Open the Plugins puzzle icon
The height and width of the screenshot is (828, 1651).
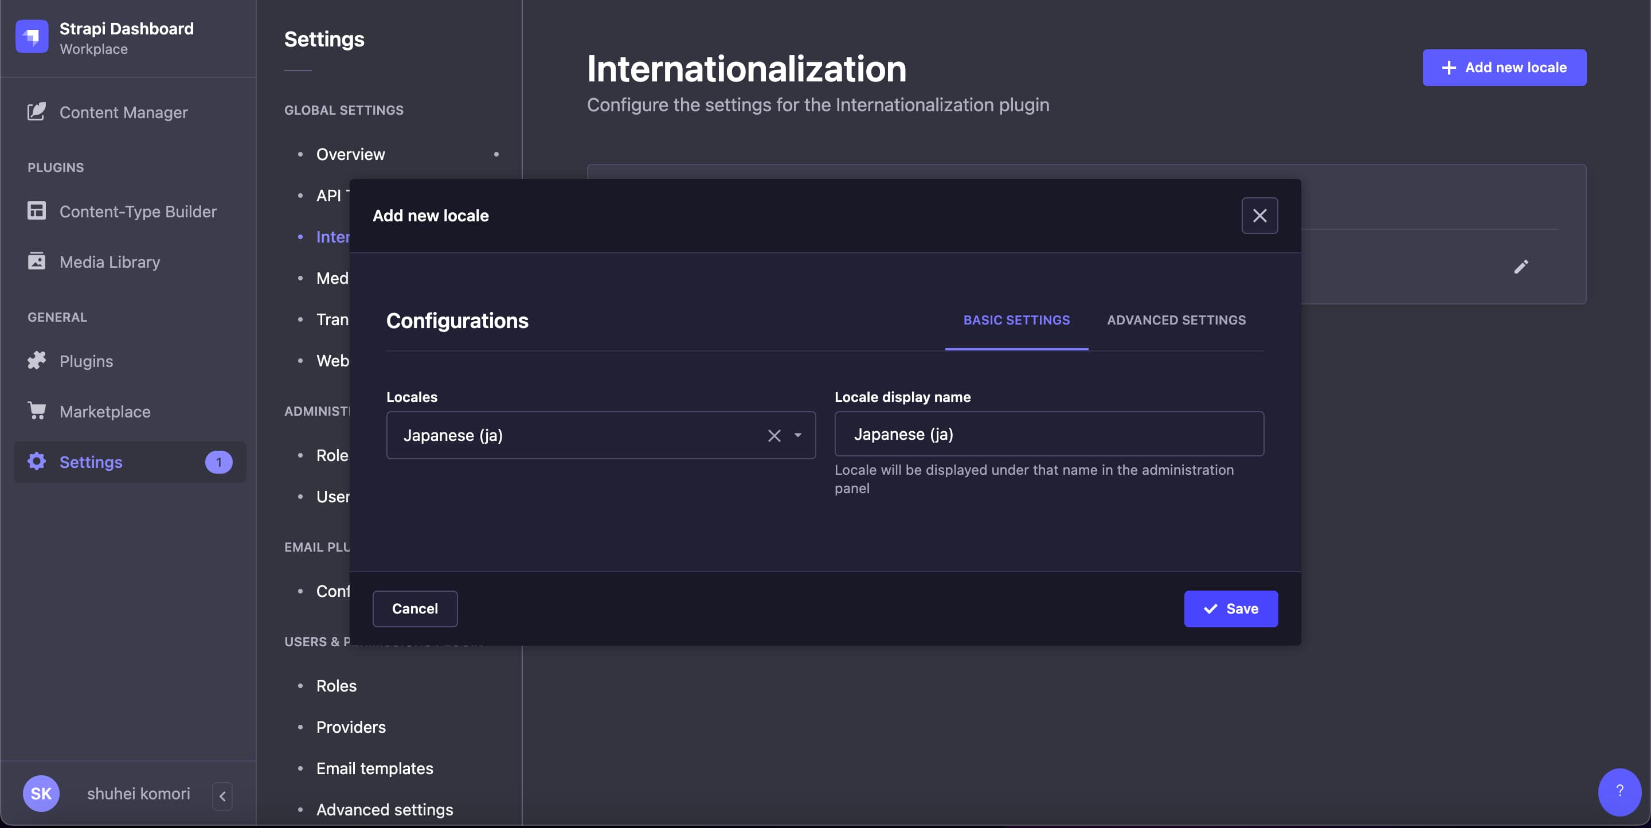tap(37, 360)
